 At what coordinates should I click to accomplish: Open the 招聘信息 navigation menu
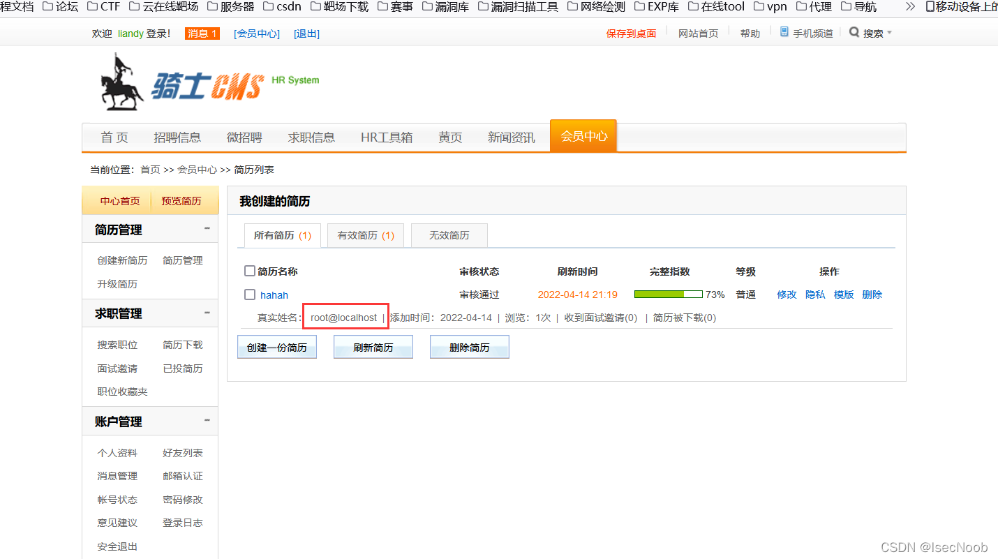pyautogui.click(x=178, y=137)
